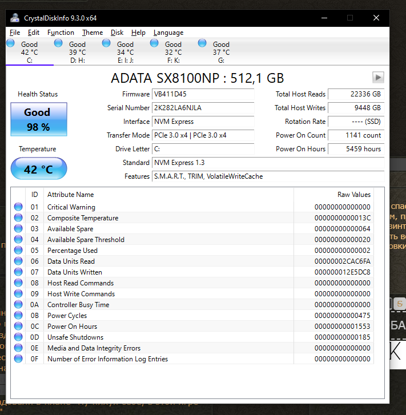Select the C: drive tab at 42 °C
The height and width of the screenshot is (415, 406).
coord(29,52)
